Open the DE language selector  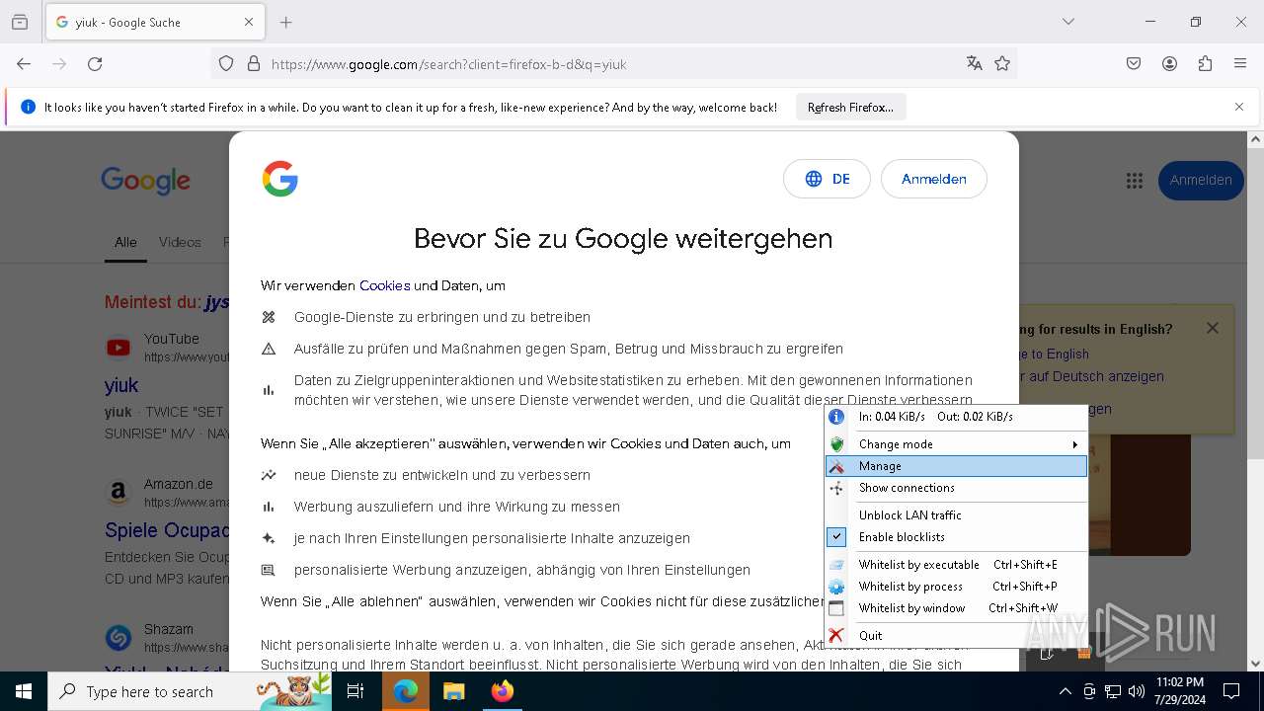click(827, 179)
